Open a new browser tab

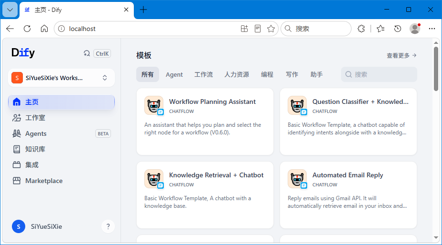[143, 10]
